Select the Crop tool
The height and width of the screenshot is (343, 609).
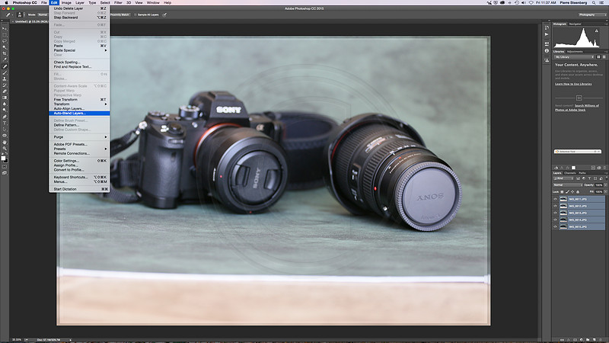coord(5,53)
